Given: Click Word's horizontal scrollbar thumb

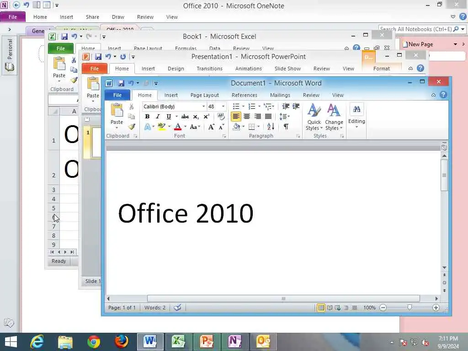Looking at the screenshot, I should click(283, 298).
